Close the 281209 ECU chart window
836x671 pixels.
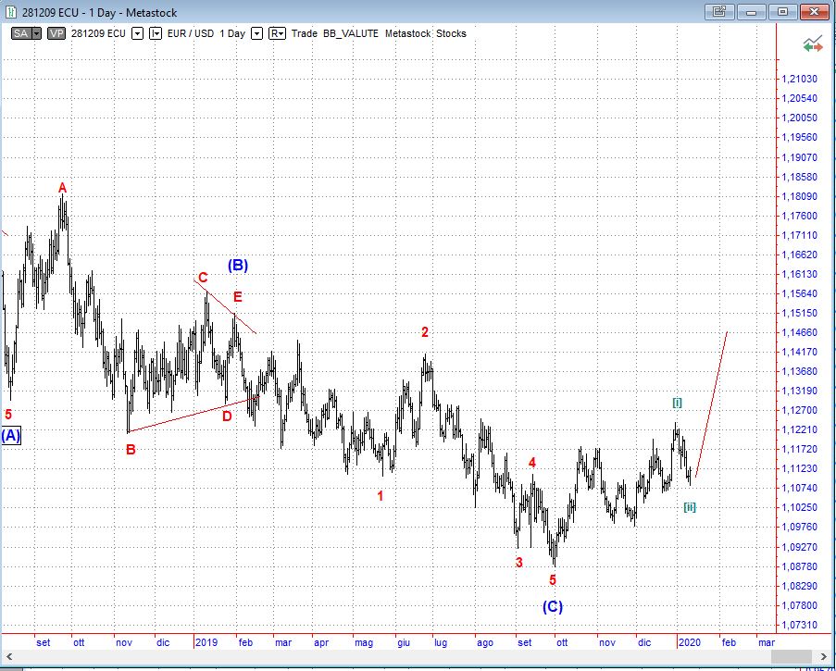click(814, 11)
